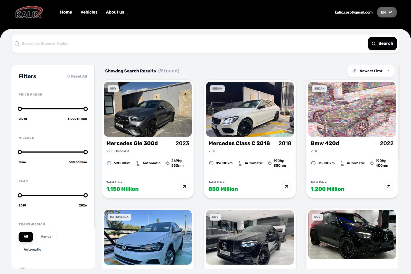Click the HATCHBACK badge
The width and height of the screenshot is (411, 274).
pyautogui.click(x=119, y=217)
